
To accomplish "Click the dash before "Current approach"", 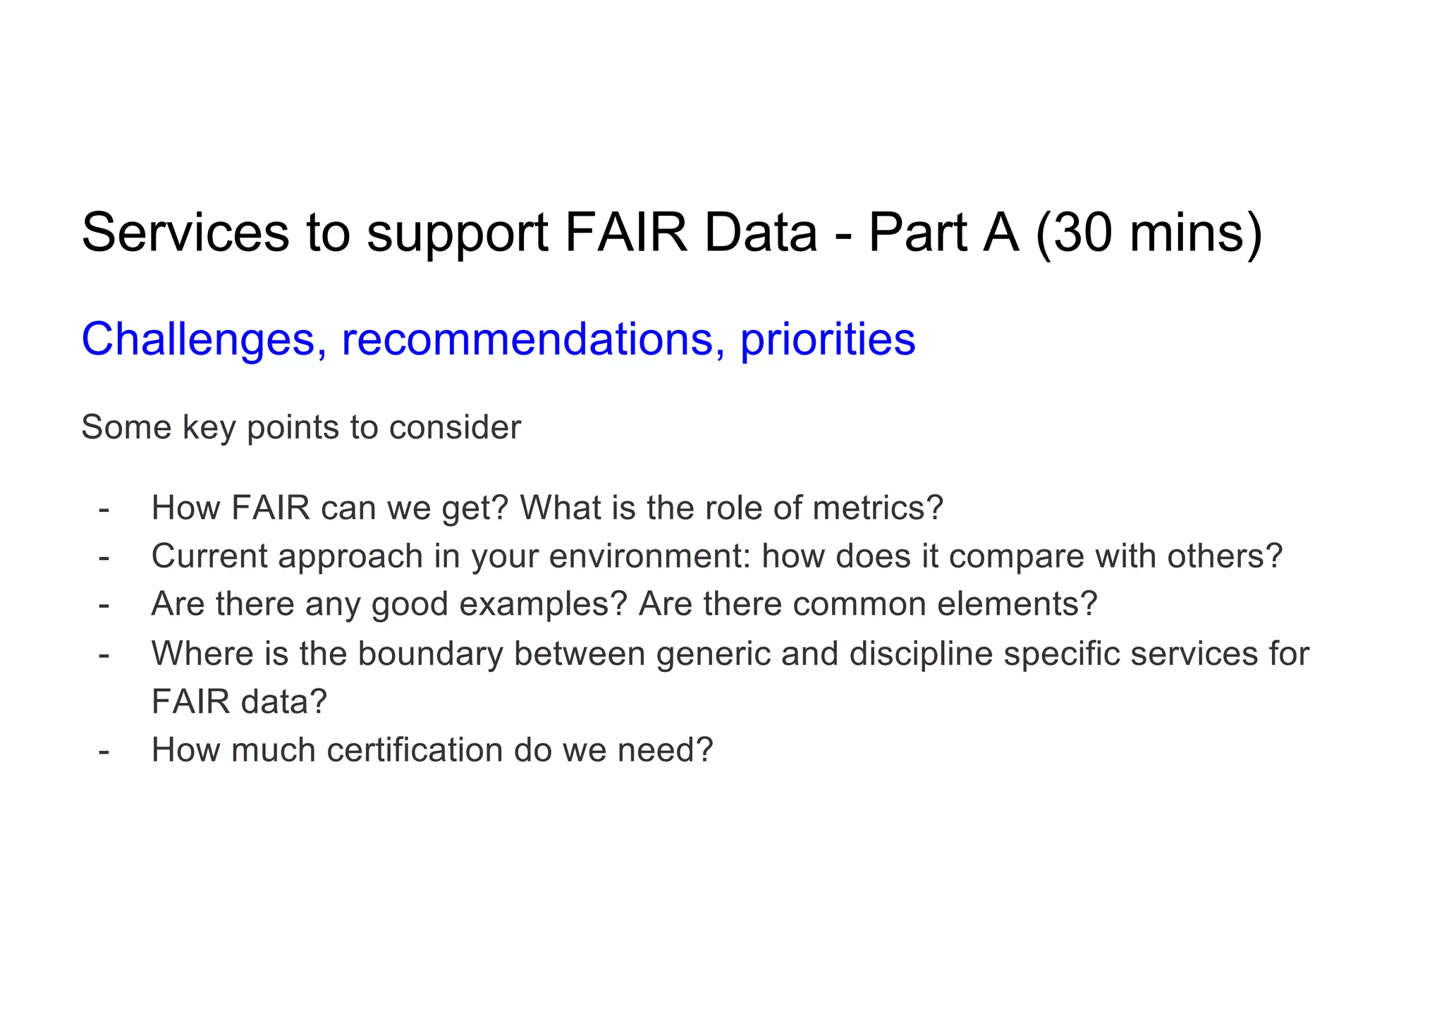I will [x=104, y=557].
